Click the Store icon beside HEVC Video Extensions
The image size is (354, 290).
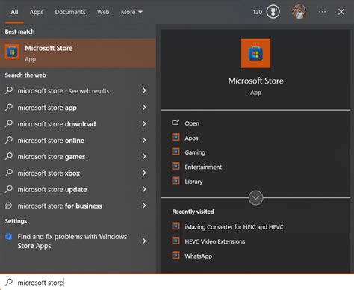(176, 241)
